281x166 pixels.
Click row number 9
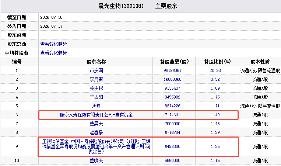click(17, 146)
